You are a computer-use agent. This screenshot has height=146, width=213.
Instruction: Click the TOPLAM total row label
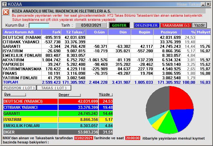pos(11,82)
